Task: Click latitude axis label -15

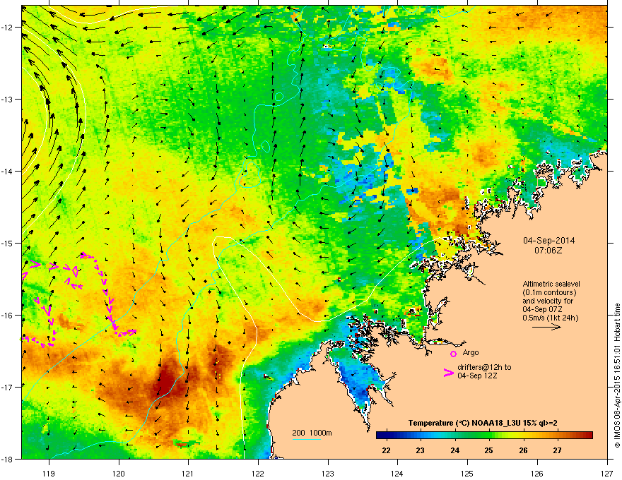Action: 8,243
